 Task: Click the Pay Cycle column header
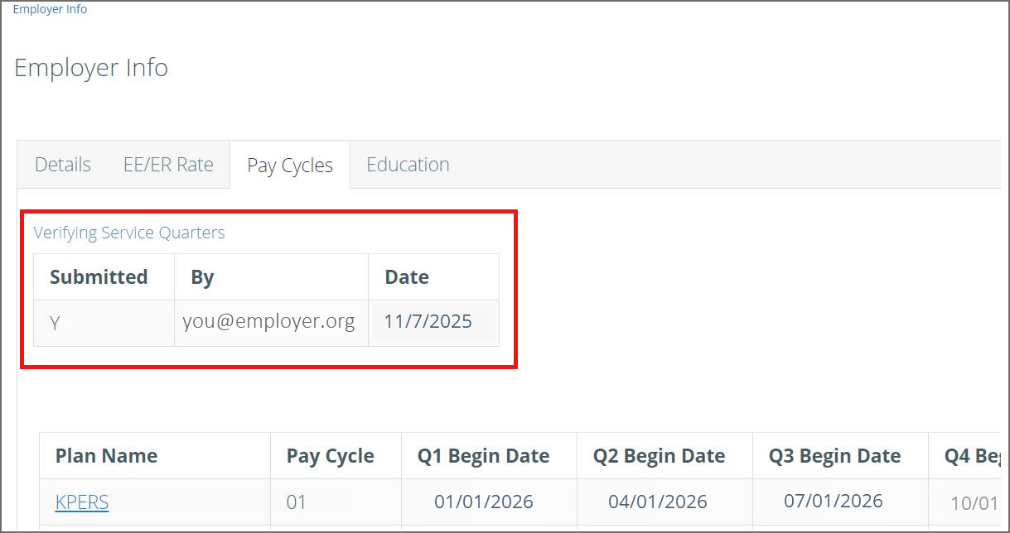331,456
